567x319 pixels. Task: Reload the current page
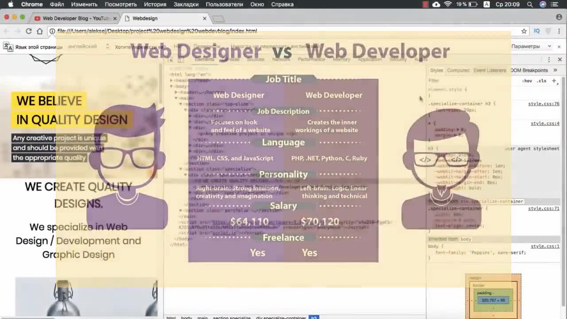click(29, 31)
